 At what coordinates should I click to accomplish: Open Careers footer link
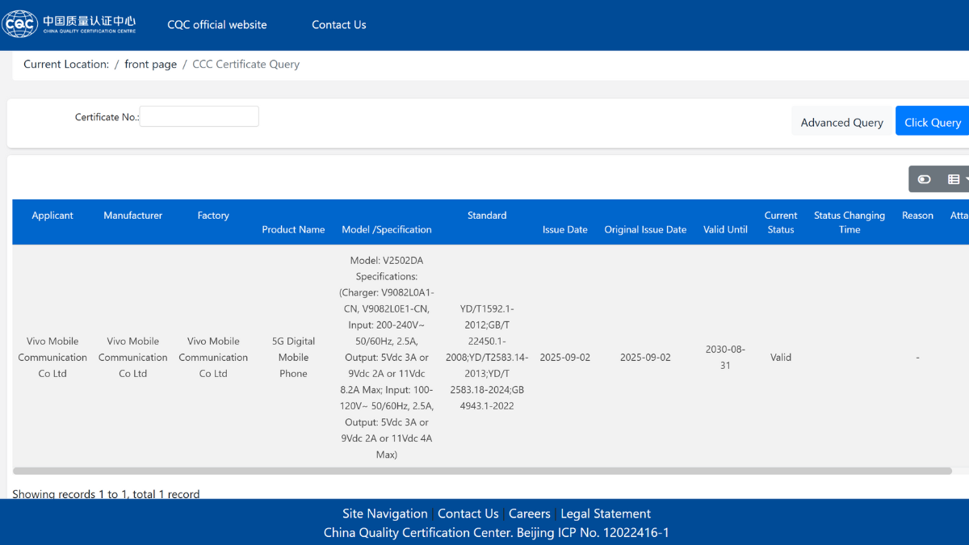[x=530, y=514]
